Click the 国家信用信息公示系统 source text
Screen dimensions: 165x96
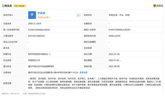[36, 94]
